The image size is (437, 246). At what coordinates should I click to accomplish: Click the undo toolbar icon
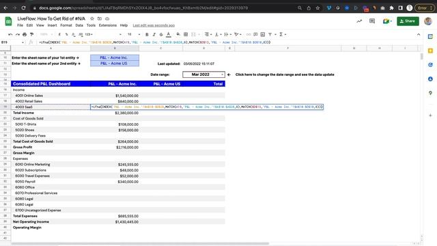coord(10,34)
